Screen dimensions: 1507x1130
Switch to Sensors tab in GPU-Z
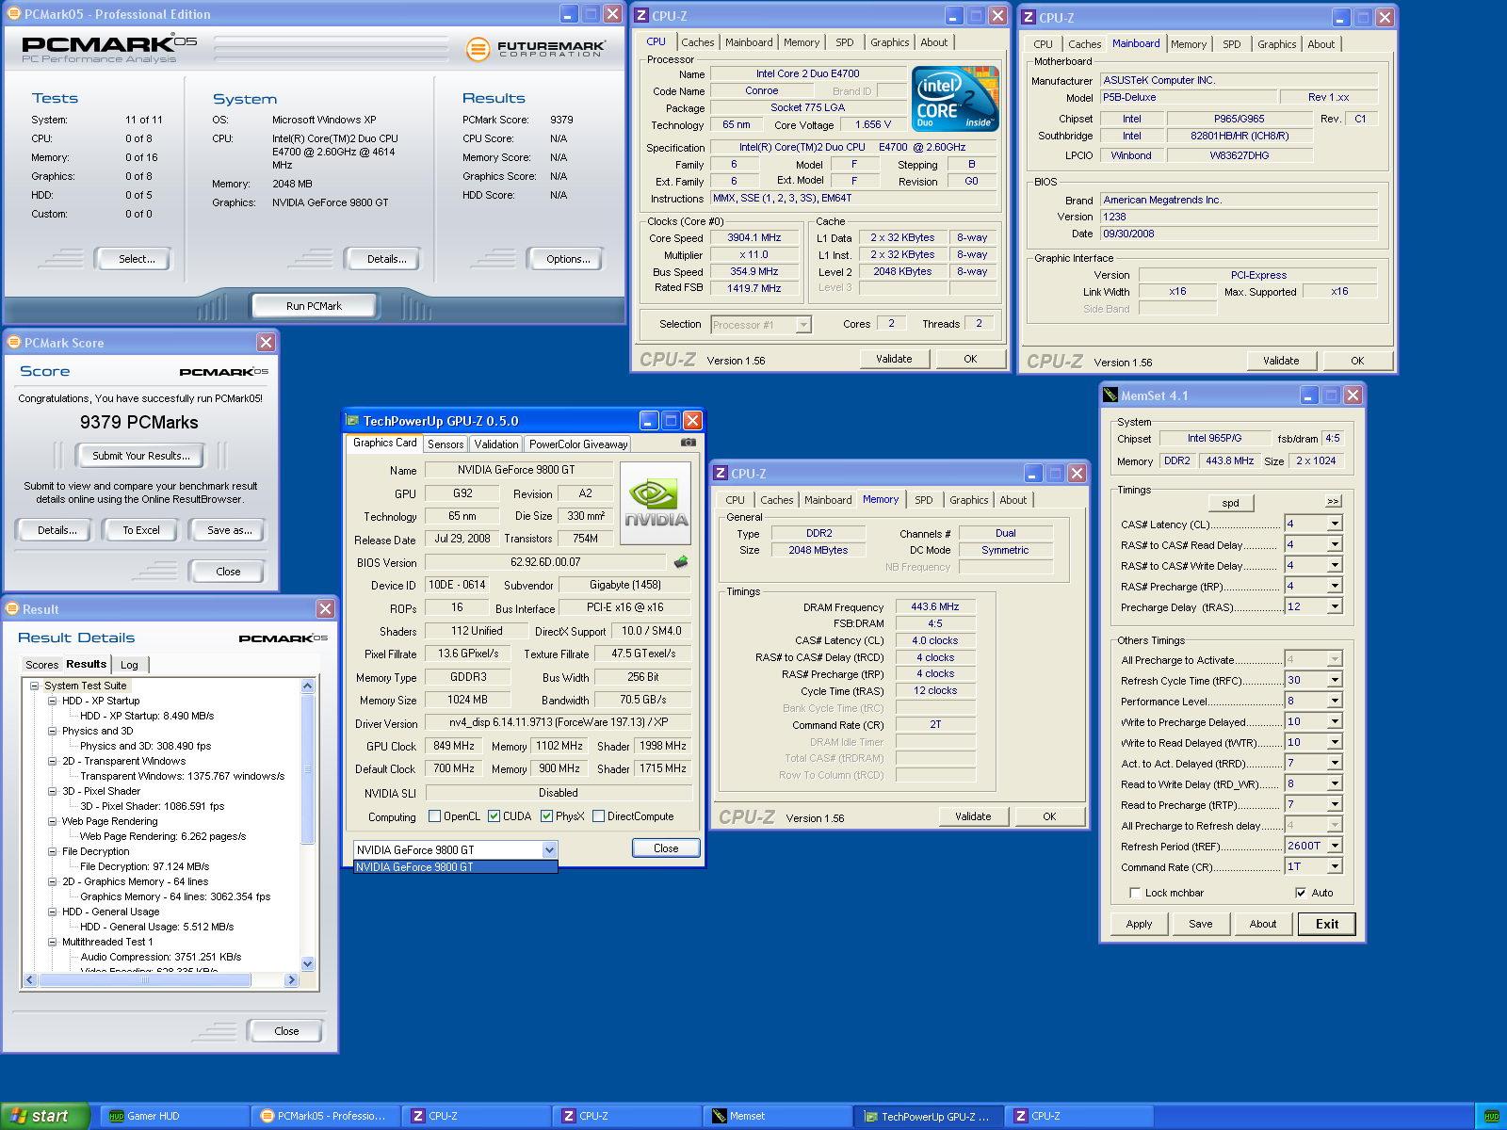(x=446, y=444)
